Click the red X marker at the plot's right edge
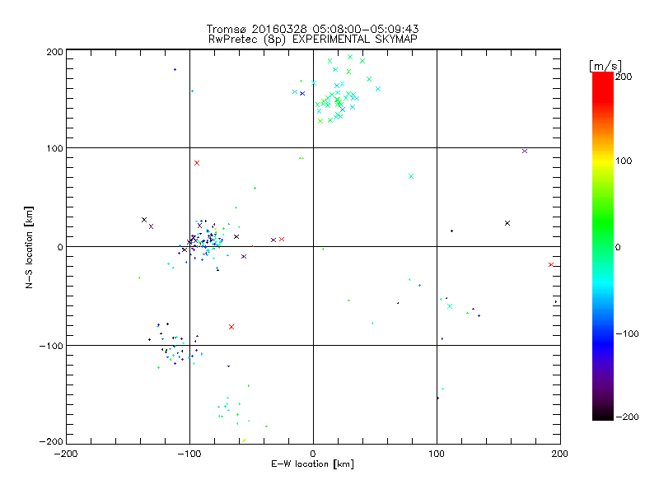The width and height of the screenshot is (659, 494). (551, 264)
